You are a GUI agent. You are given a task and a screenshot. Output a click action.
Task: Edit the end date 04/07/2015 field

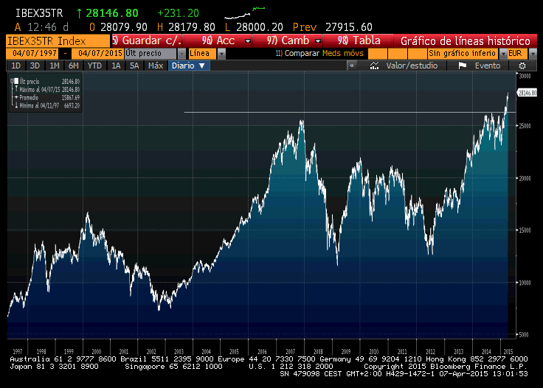(x=97, y=54)
